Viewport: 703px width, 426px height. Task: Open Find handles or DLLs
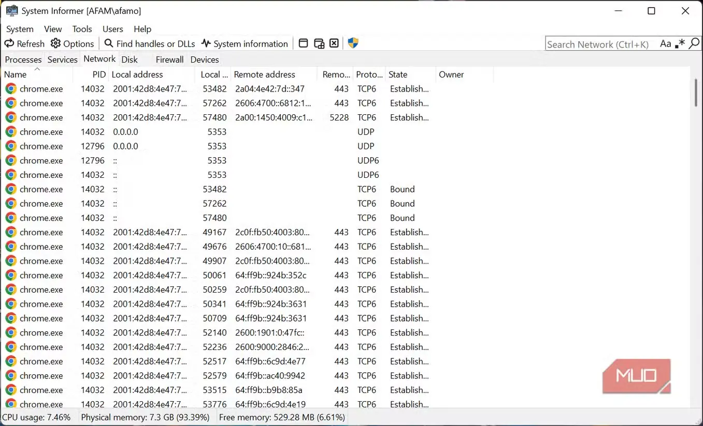click(150, 43)
